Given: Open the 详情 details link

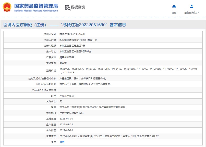Looking at the screenshot, I should [x=62, y=142].
